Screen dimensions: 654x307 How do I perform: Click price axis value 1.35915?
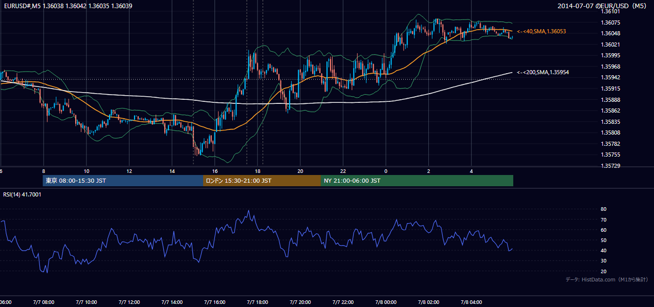[611, 89]
